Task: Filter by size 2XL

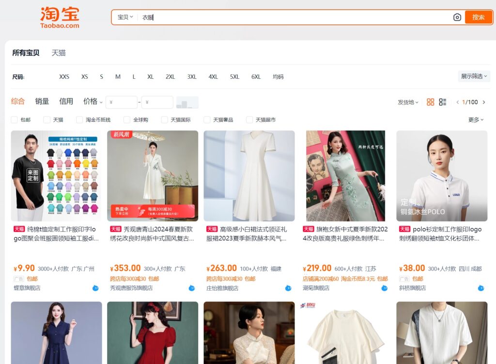Action: tap(170, 77)
